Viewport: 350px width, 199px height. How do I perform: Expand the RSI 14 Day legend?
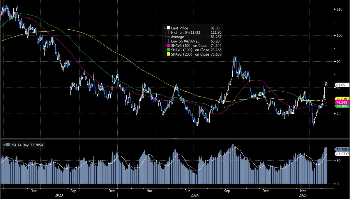pyautogui.click(x=4, y=145)
